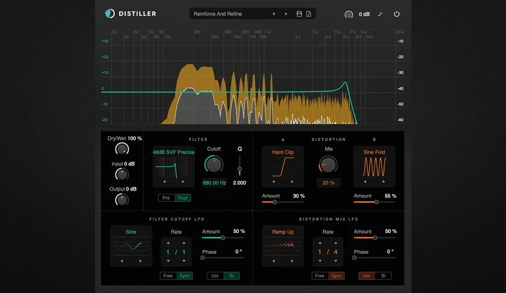Select previous distortion LFO shape arrow

pos(274,261)
